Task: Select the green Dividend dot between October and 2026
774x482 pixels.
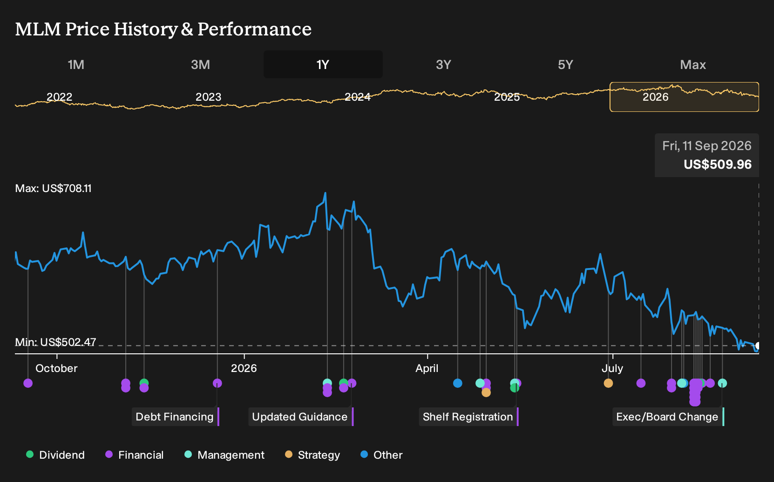Action: [x=144, y=383]
